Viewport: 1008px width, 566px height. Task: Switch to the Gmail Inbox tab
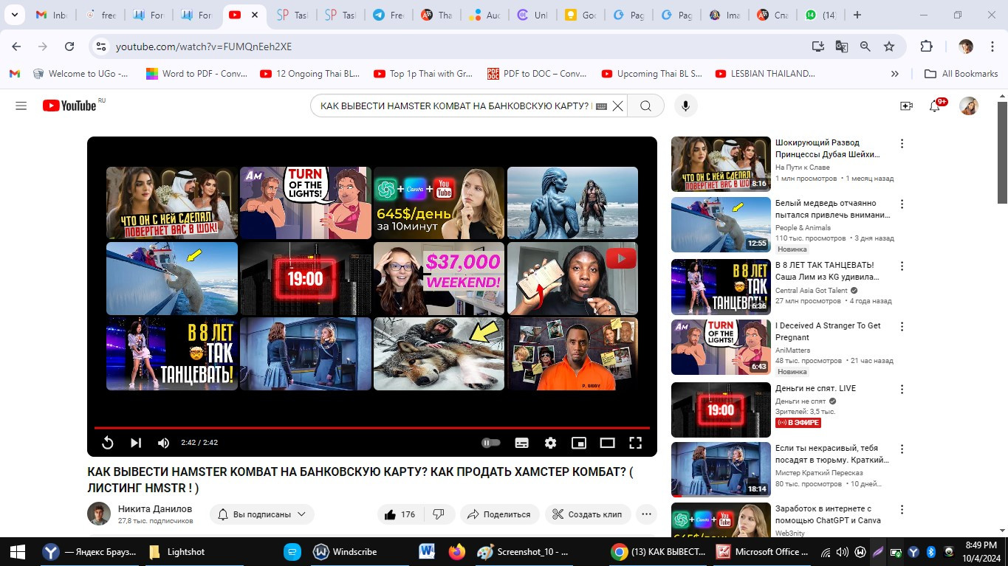(x=51, y=15)
